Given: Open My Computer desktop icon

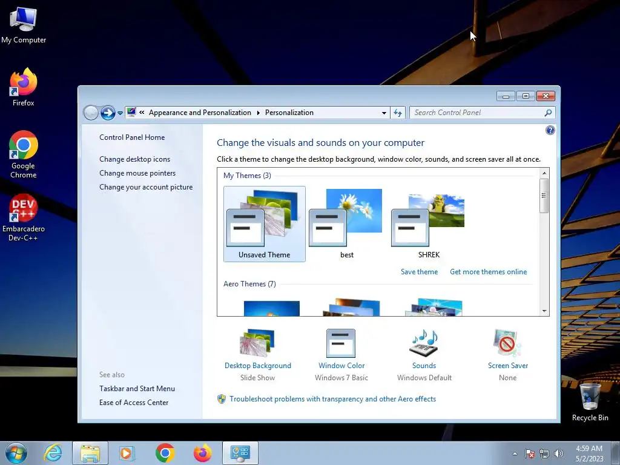Looking at the screenshot, I should (x=24, y=25).
